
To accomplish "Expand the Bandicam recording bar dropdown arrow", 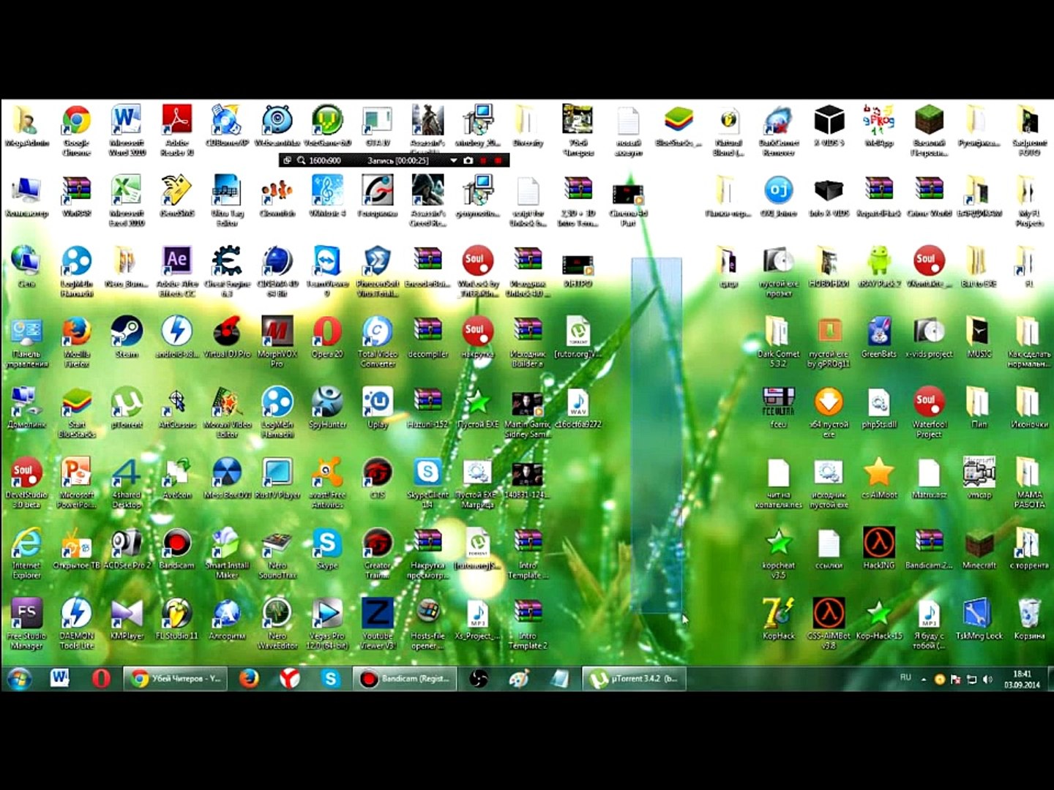I will (453, 160).
